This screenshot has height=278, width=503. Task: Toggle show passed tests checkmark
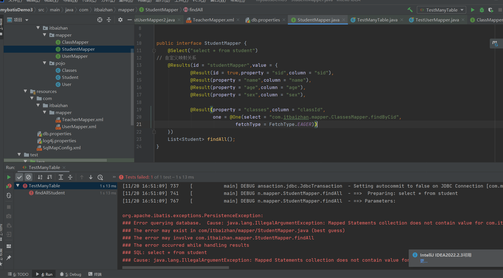point(19,177)
